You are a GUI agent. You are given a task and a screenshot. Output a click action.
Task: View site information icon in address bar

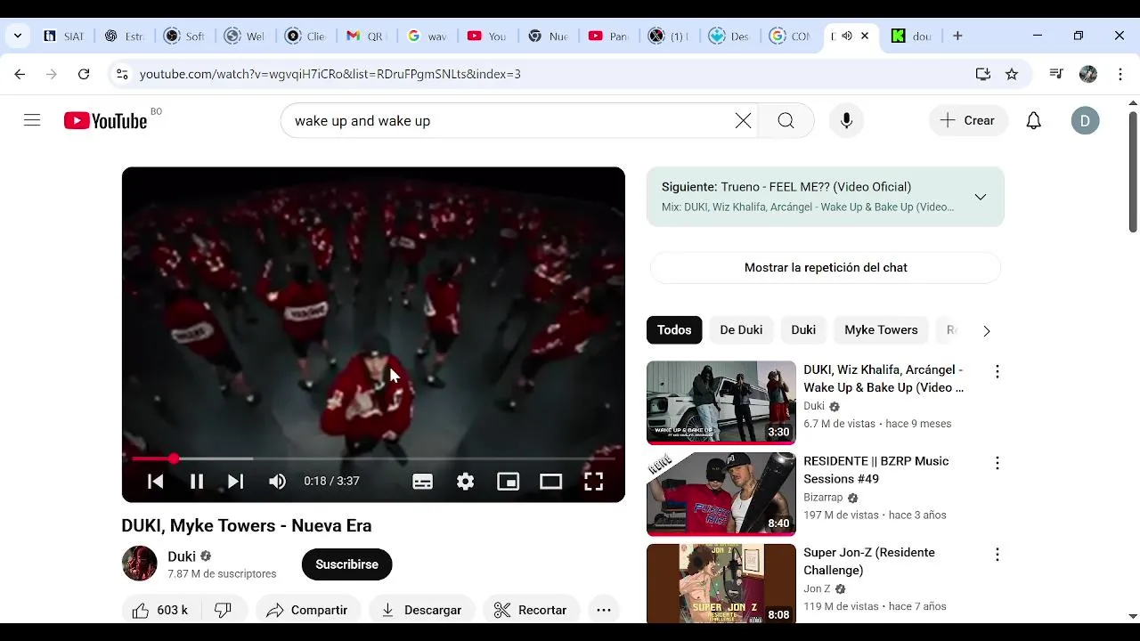pos(122,74)
